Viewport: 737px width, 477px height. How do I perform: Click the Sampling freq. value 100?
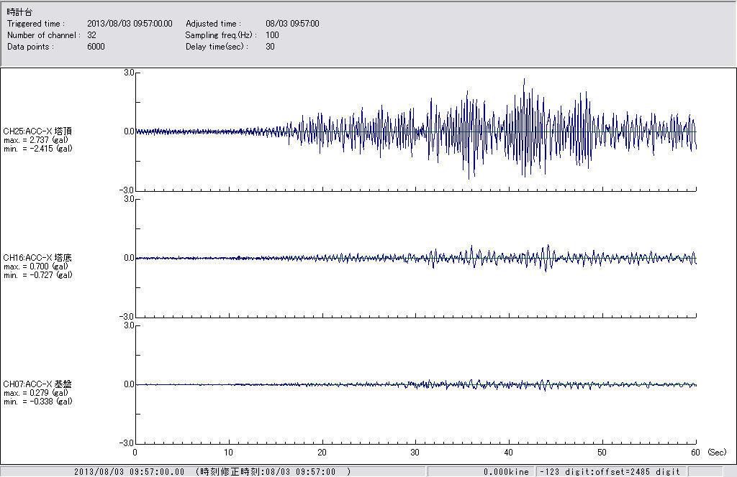point(272,35)
